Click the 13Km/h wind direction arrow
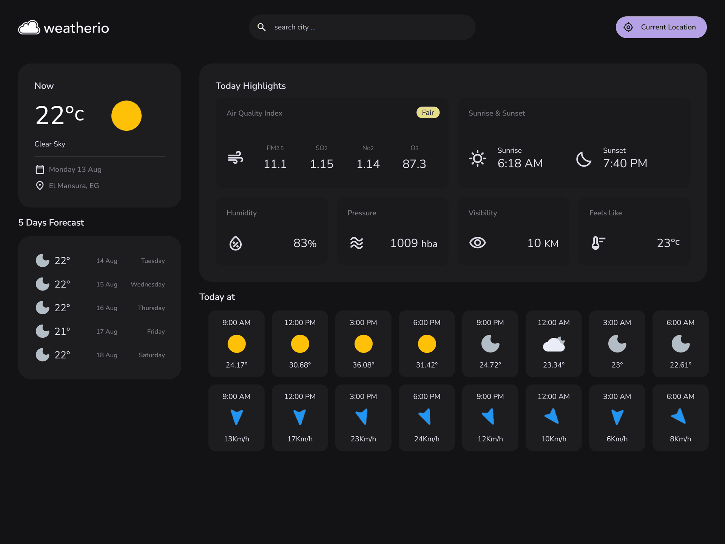The image size is (725, 544). 237,417
